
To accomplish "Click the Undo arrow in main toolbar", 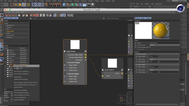I will 3,5.
